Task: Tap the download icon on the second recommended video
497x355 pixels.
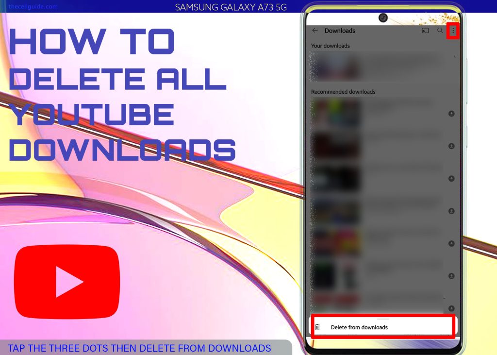Action: tap(451, 146)
